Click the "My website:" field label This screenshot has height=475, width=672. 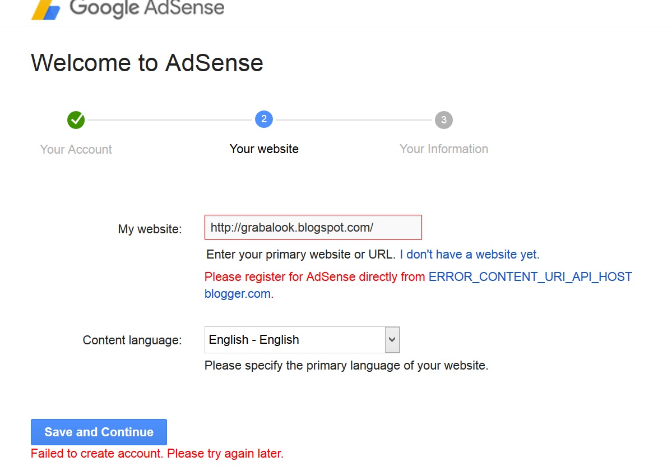[150, 229]
